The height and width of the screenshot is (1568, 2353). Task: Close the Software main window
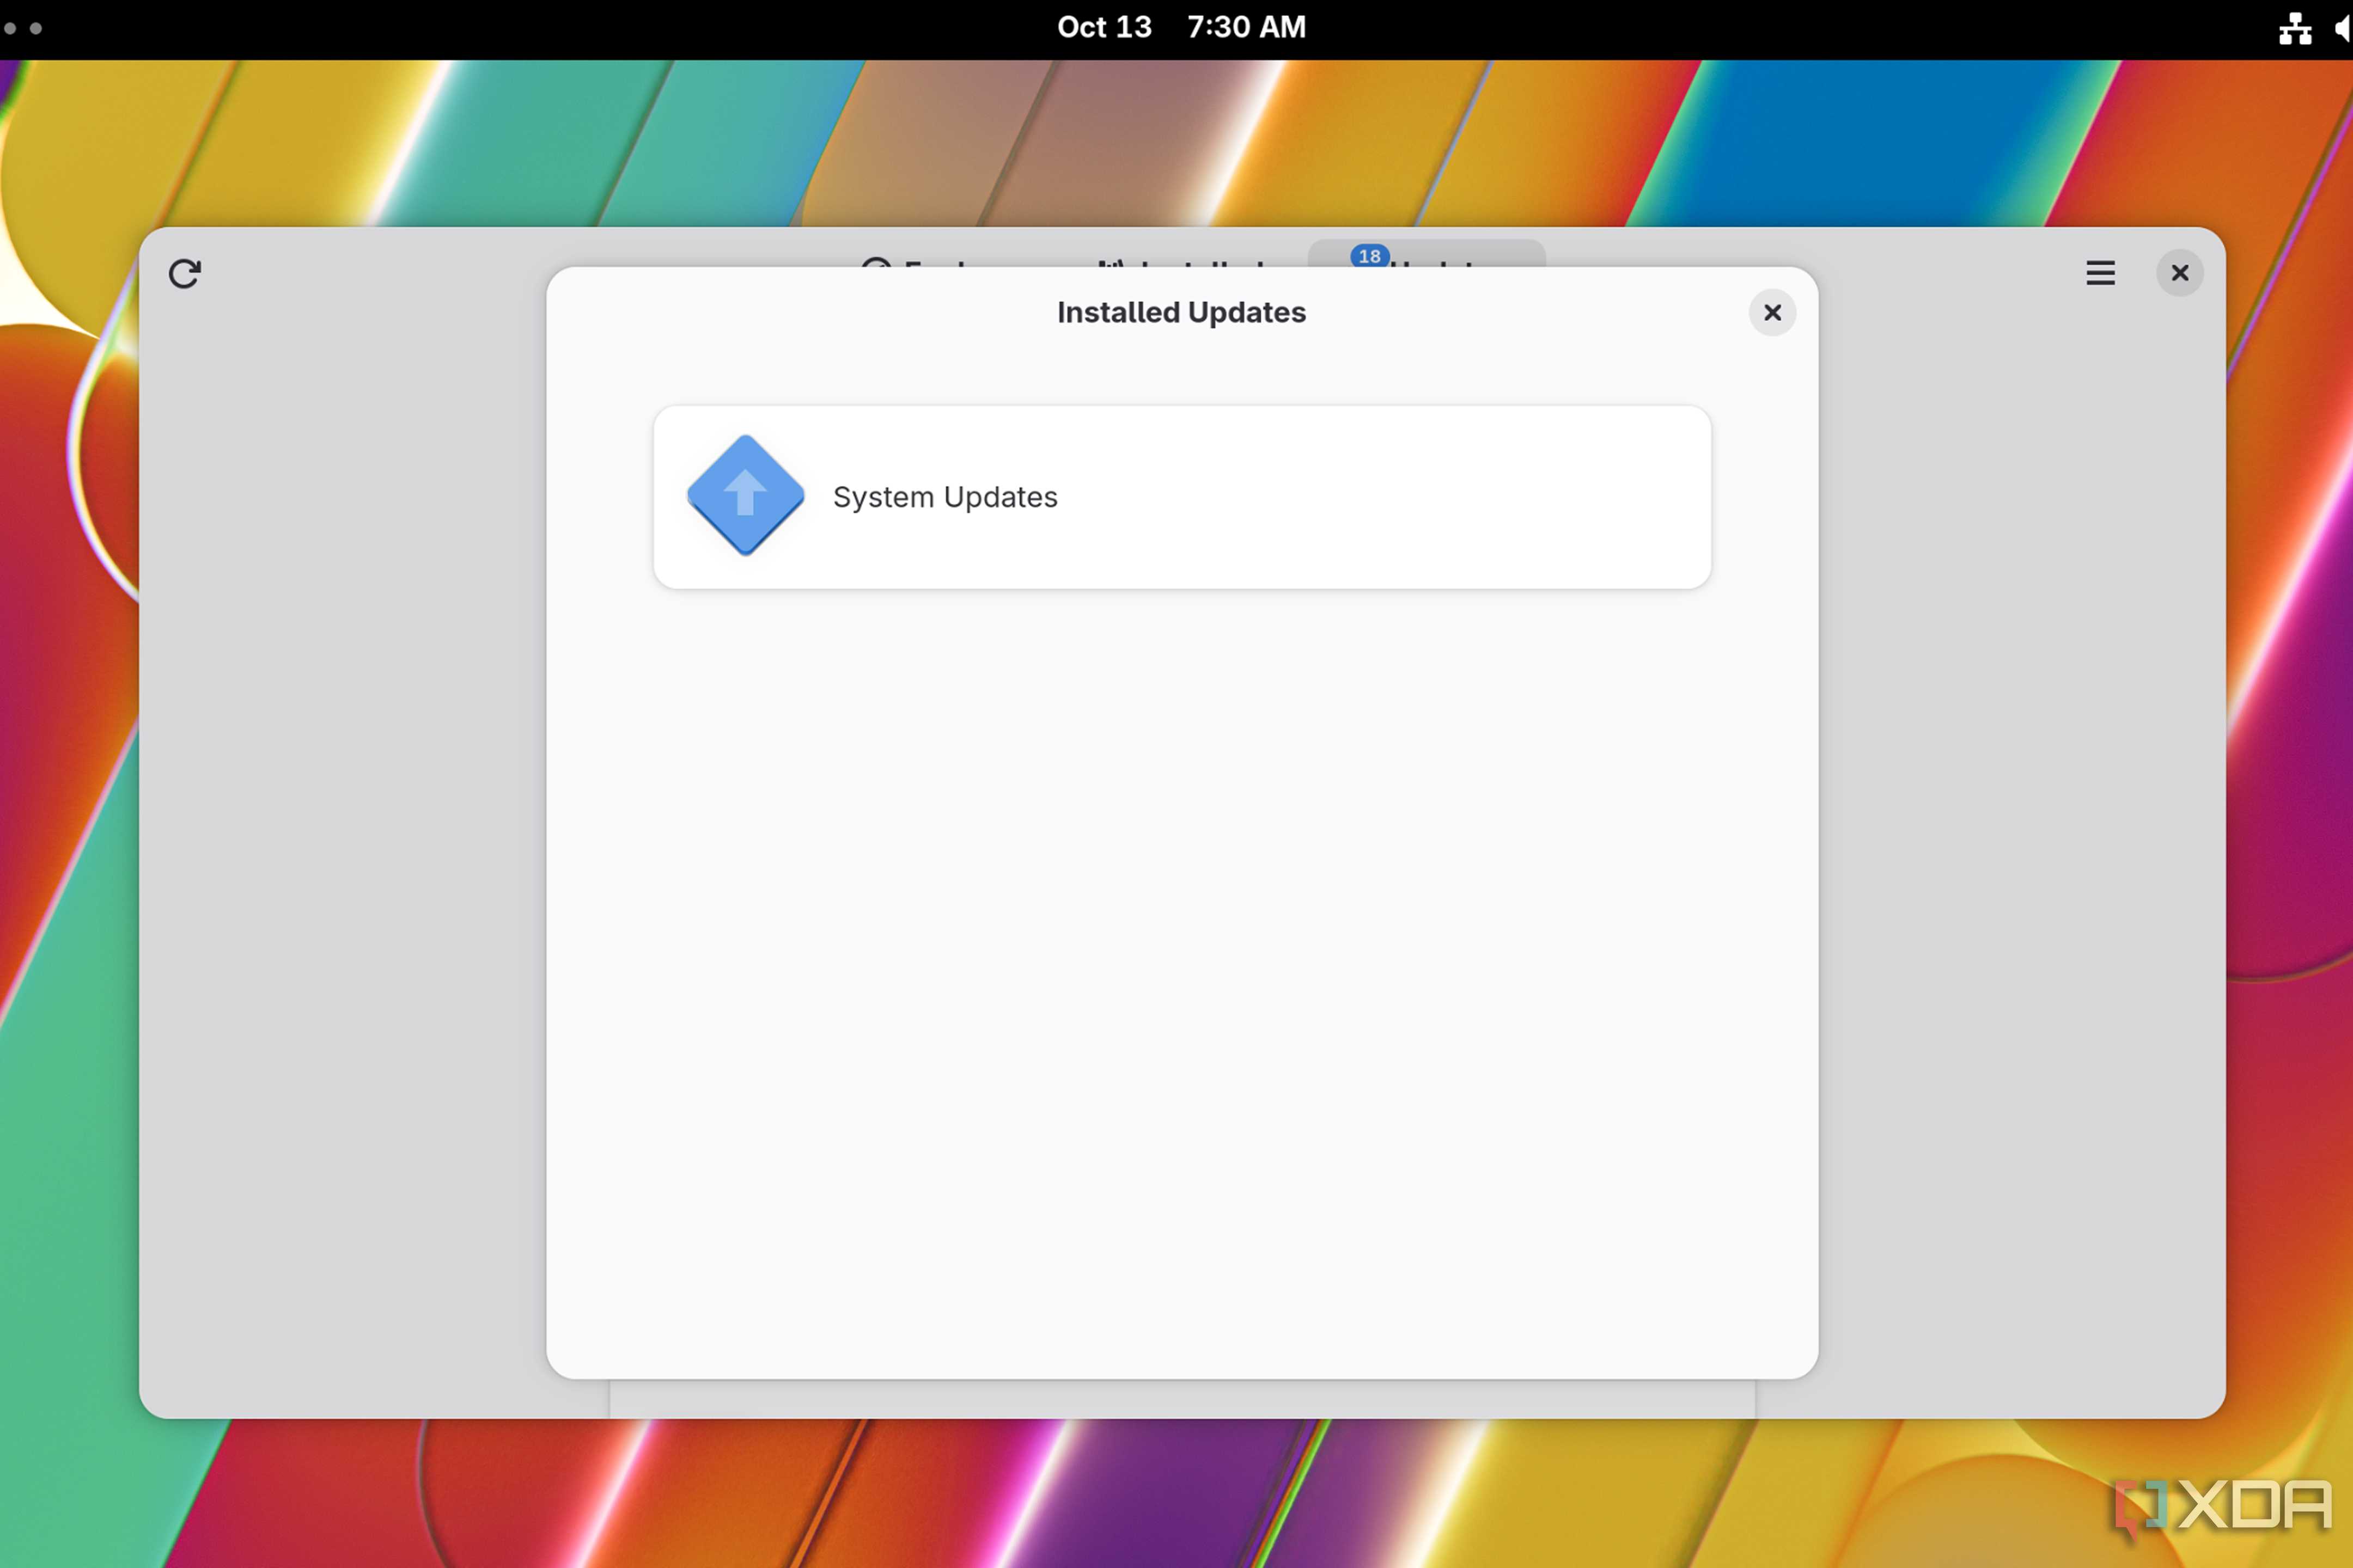2179,273
